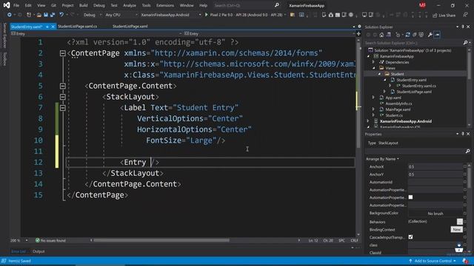This screenshot has width=474, height=266.
Task: Open the Extensions menu
Action: tap(165, 5)
